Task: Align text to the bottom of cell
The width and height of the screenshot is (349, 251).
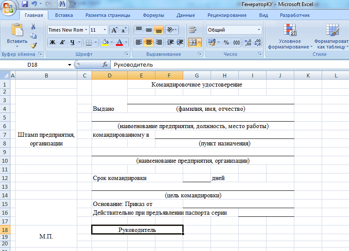Action: coord(159,30)
